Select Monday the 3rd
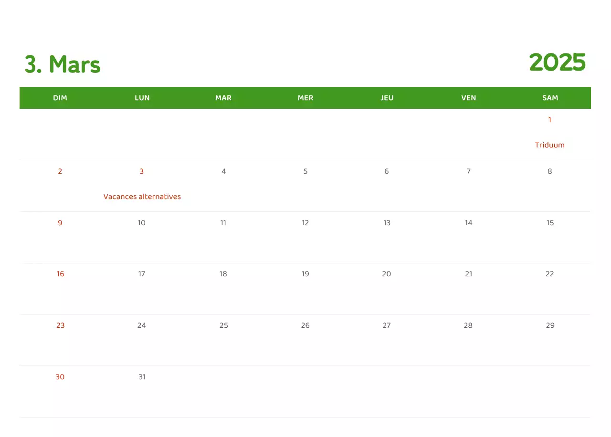 tap(142, 171)
